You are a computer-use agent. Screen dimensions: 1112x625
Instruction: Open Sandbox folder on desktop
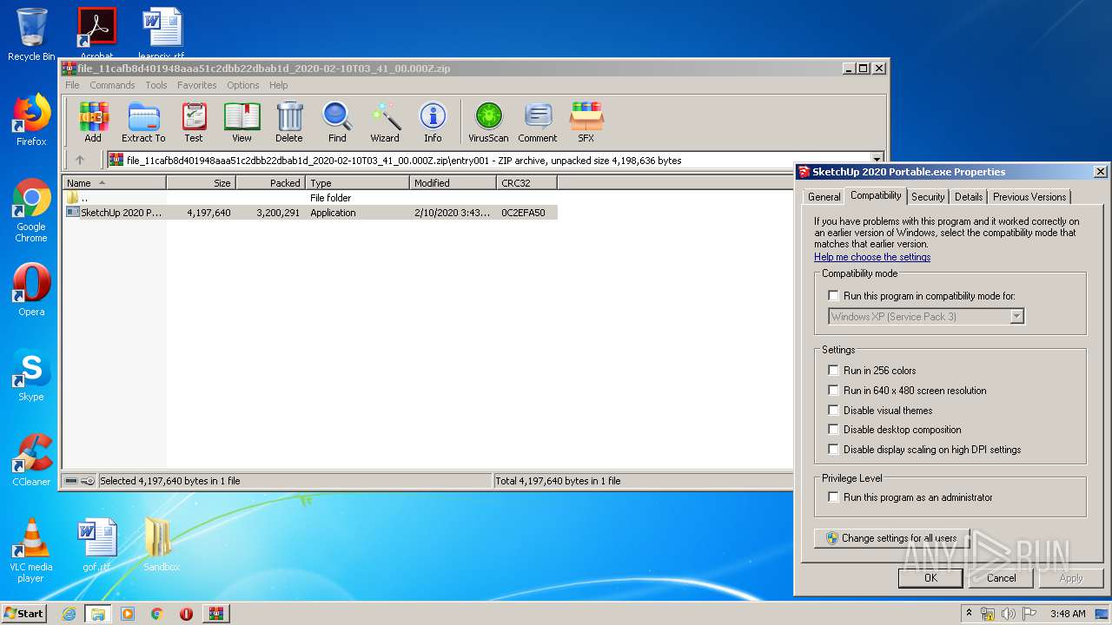point(162,545)
